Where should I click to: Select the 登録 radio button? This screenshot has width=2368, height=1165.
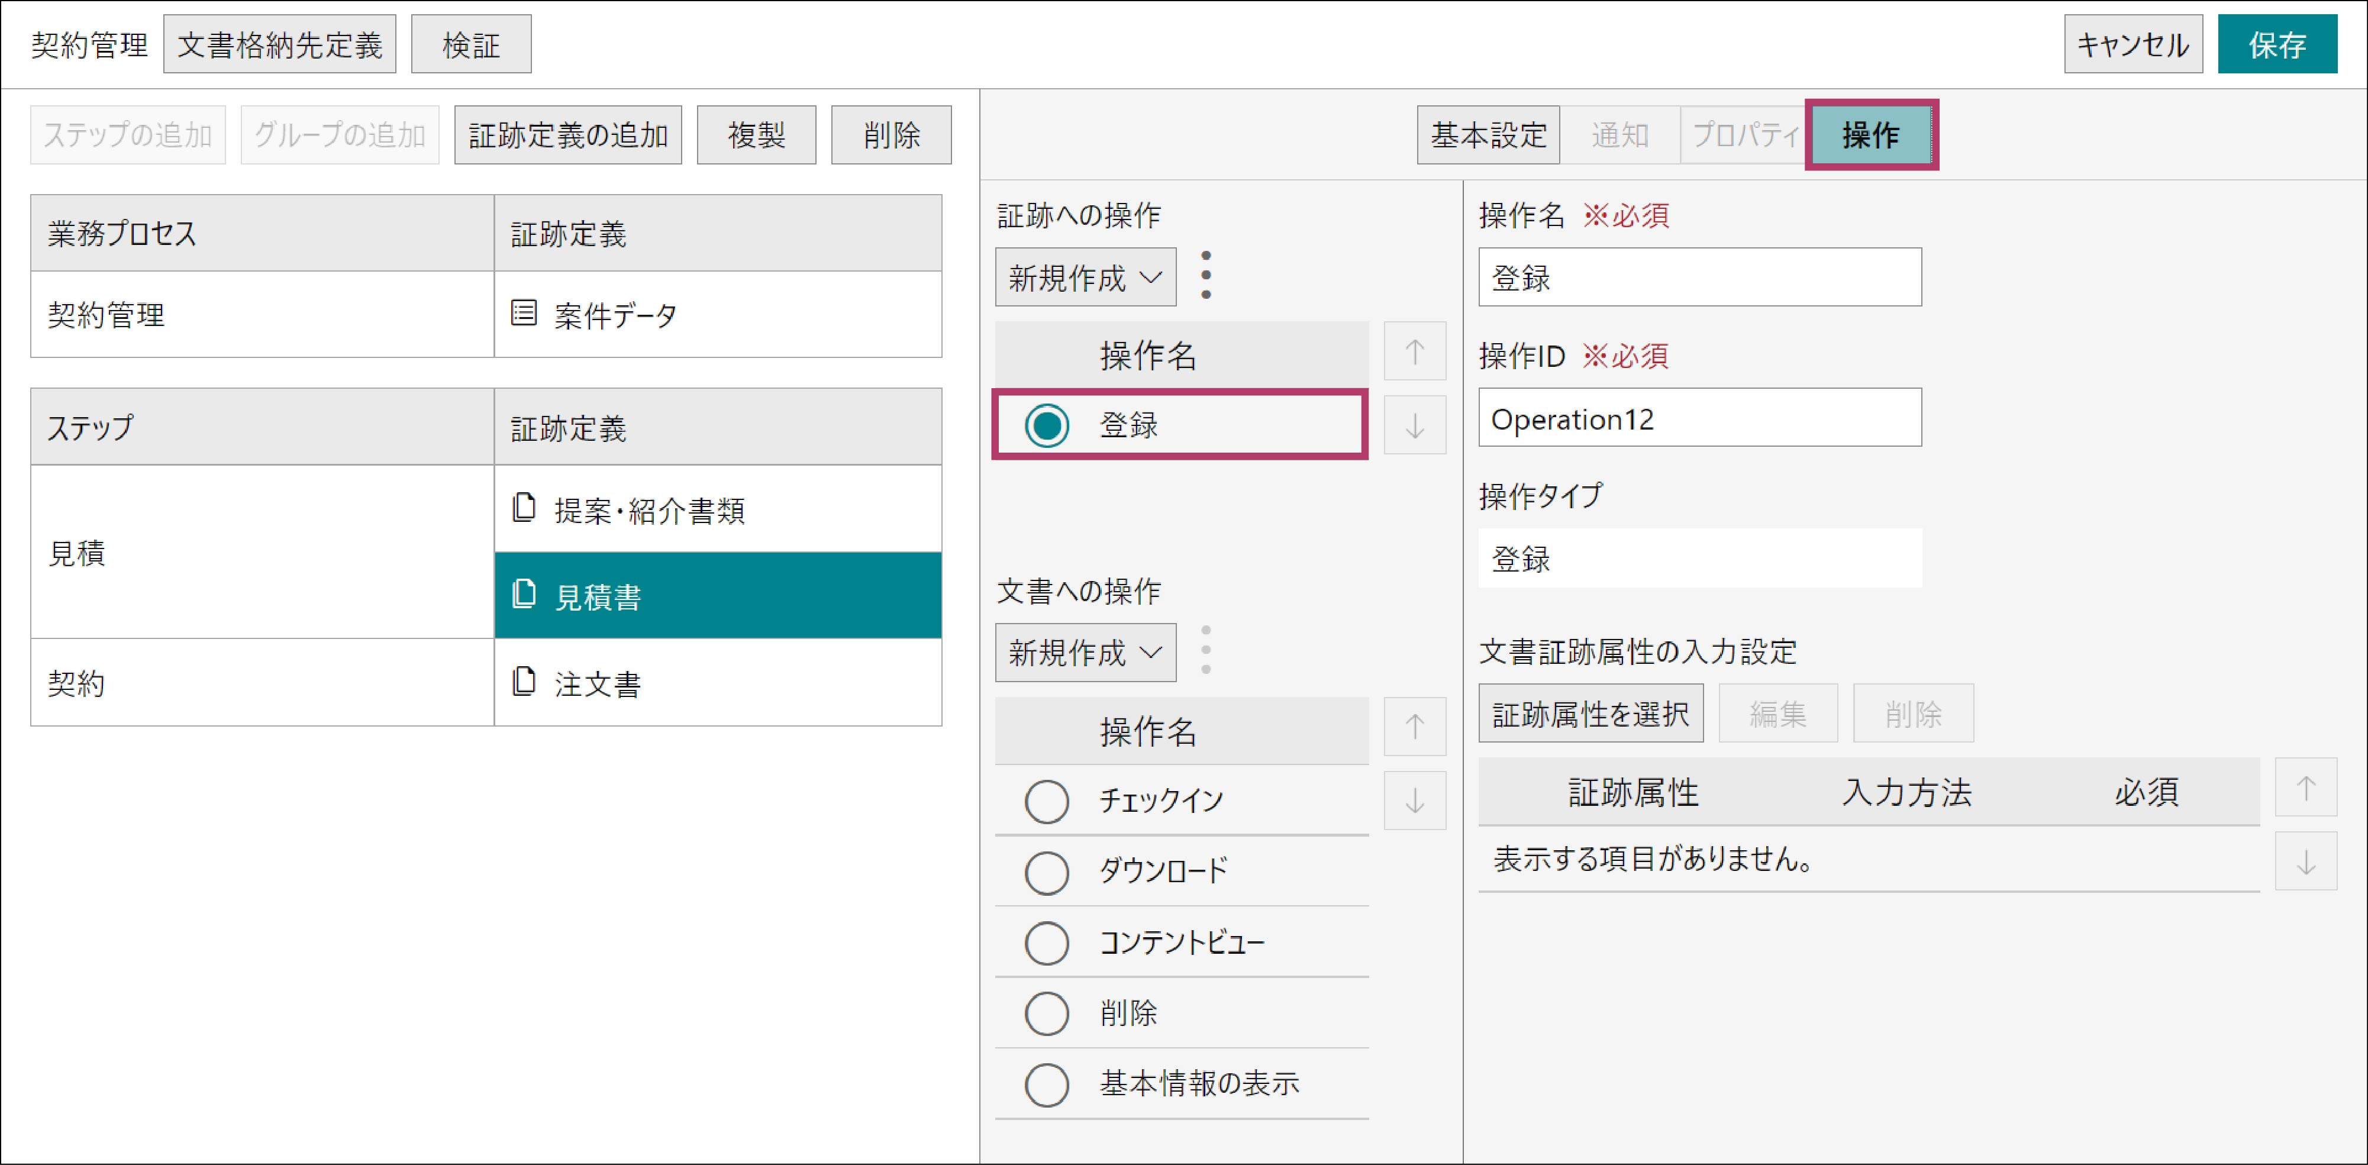[x=1046, y=425]
